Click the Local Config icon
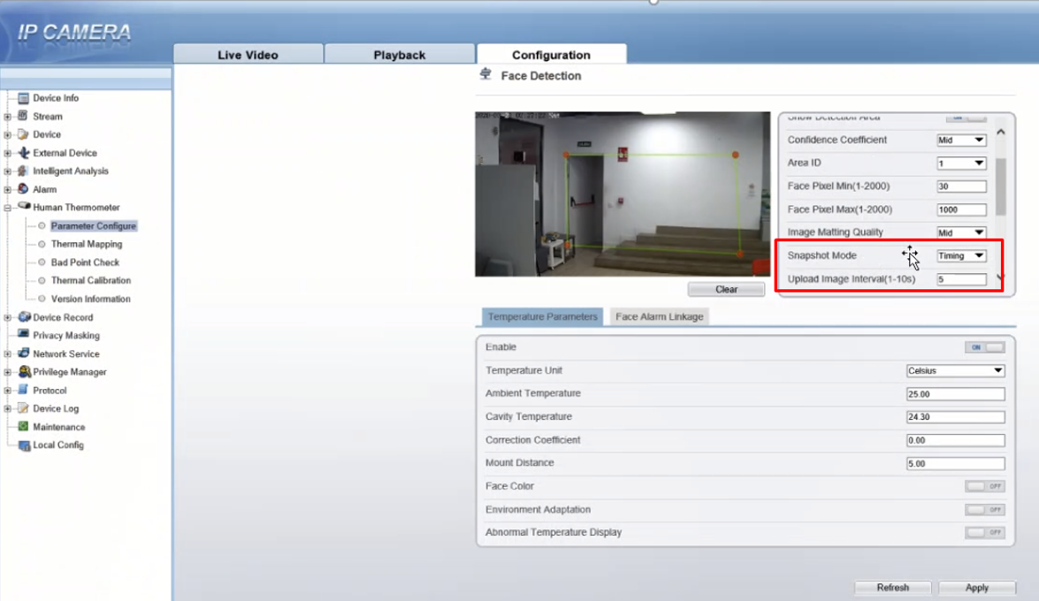 [24, 445]
